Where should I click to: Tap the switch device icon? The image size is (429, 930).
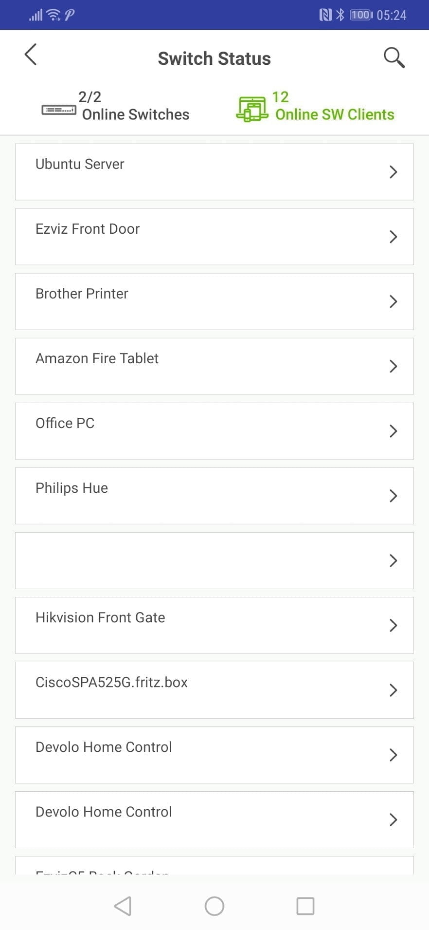(58, 110)
